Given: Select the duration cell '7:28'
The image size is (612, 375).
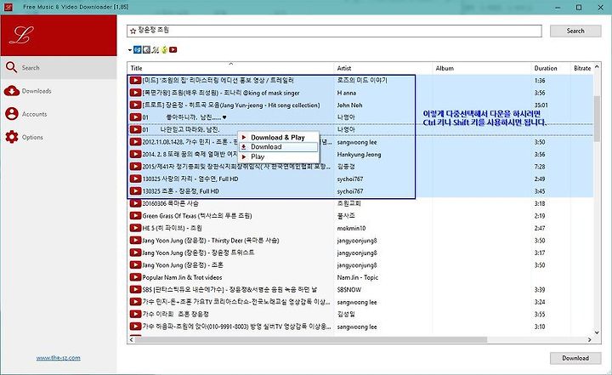Looking at the screenshot, I should pos(540,167).
